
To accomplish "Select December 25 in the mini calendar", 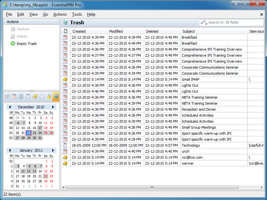I will point(46,133).
